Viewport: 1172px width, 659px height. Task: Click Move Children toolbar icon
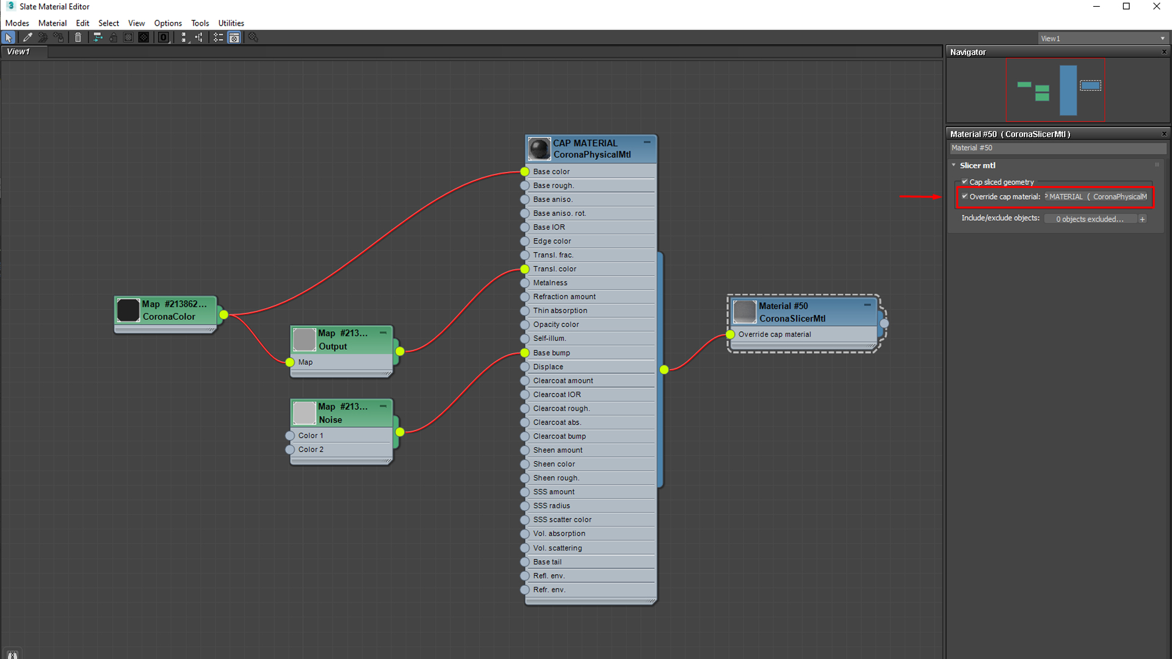(98, 38)
